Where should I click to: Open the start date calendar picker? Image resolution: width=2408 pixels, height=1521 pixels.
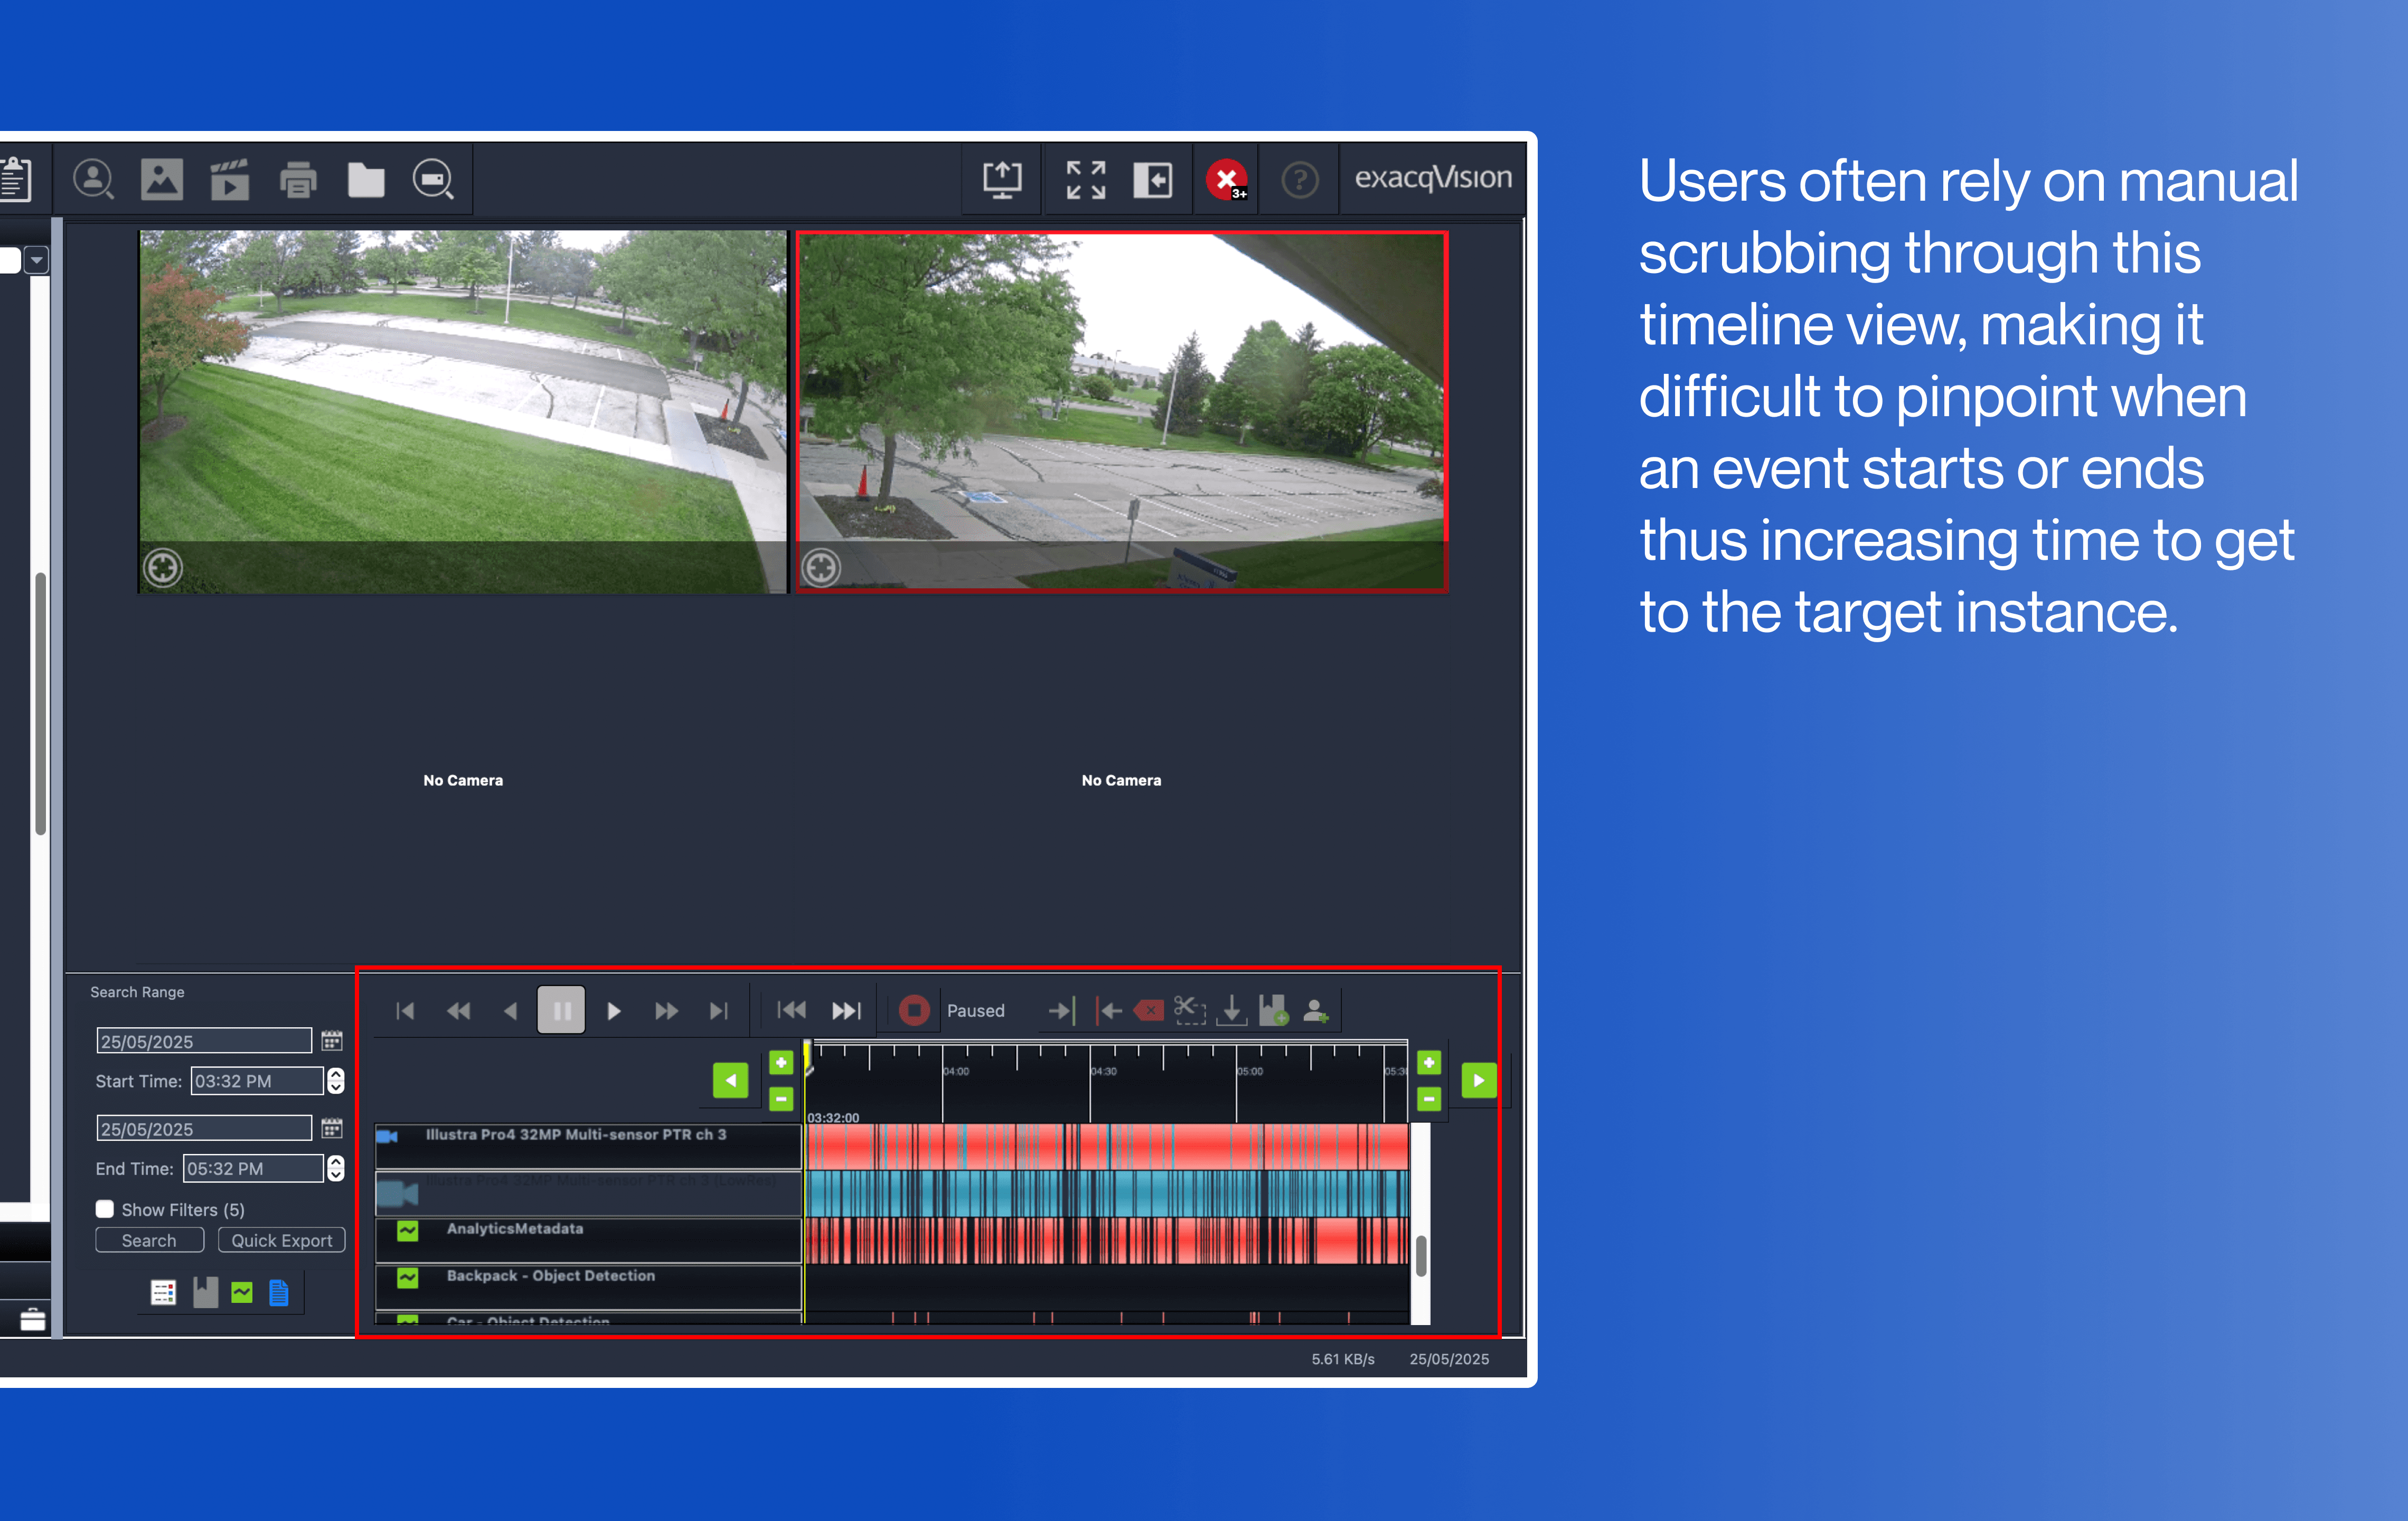(332, 1041)
